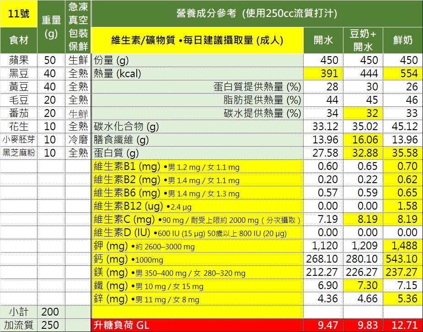This screenshot has height=332, width=423.
Task: Click the 冷磨 preservation cell
Action: (78, 140)
